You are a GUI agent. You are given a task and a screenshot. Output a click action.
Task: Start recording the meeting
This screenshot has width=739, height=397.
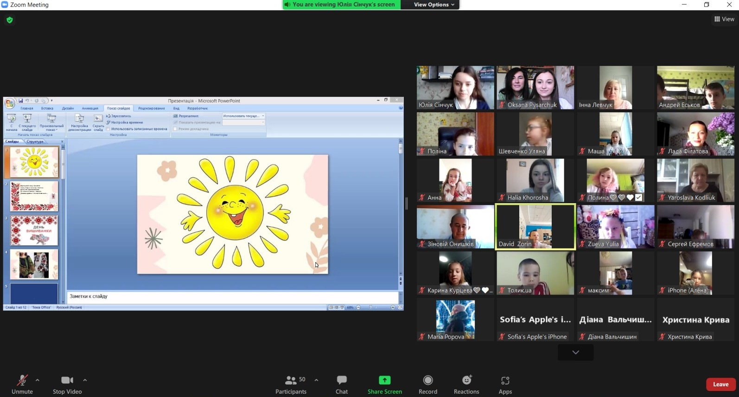coord(427,384)
